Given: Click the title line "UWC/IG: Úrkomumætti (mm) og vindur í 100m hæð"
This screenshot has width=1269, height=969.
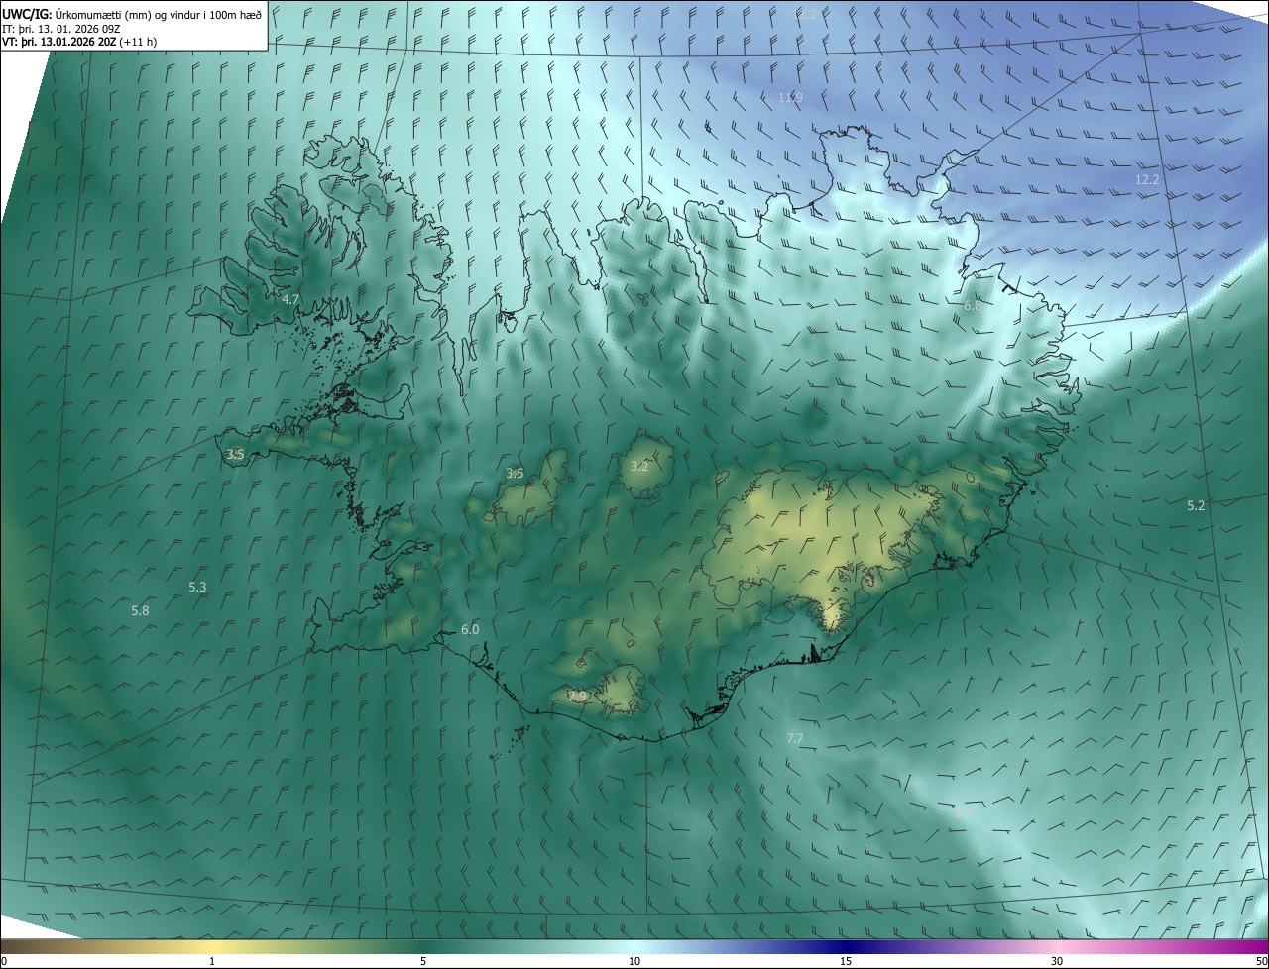Looking at the screenshot, I should point(132,14).
